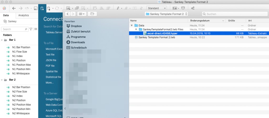Select the N2 Position Max field
This screenshot has height=118, width=269.
tap(22, 105)
